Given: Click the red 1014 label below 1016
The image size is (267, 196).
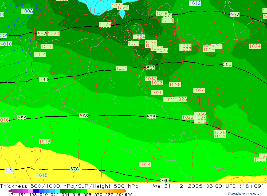Looking at the screenshot, I should 40,55.
